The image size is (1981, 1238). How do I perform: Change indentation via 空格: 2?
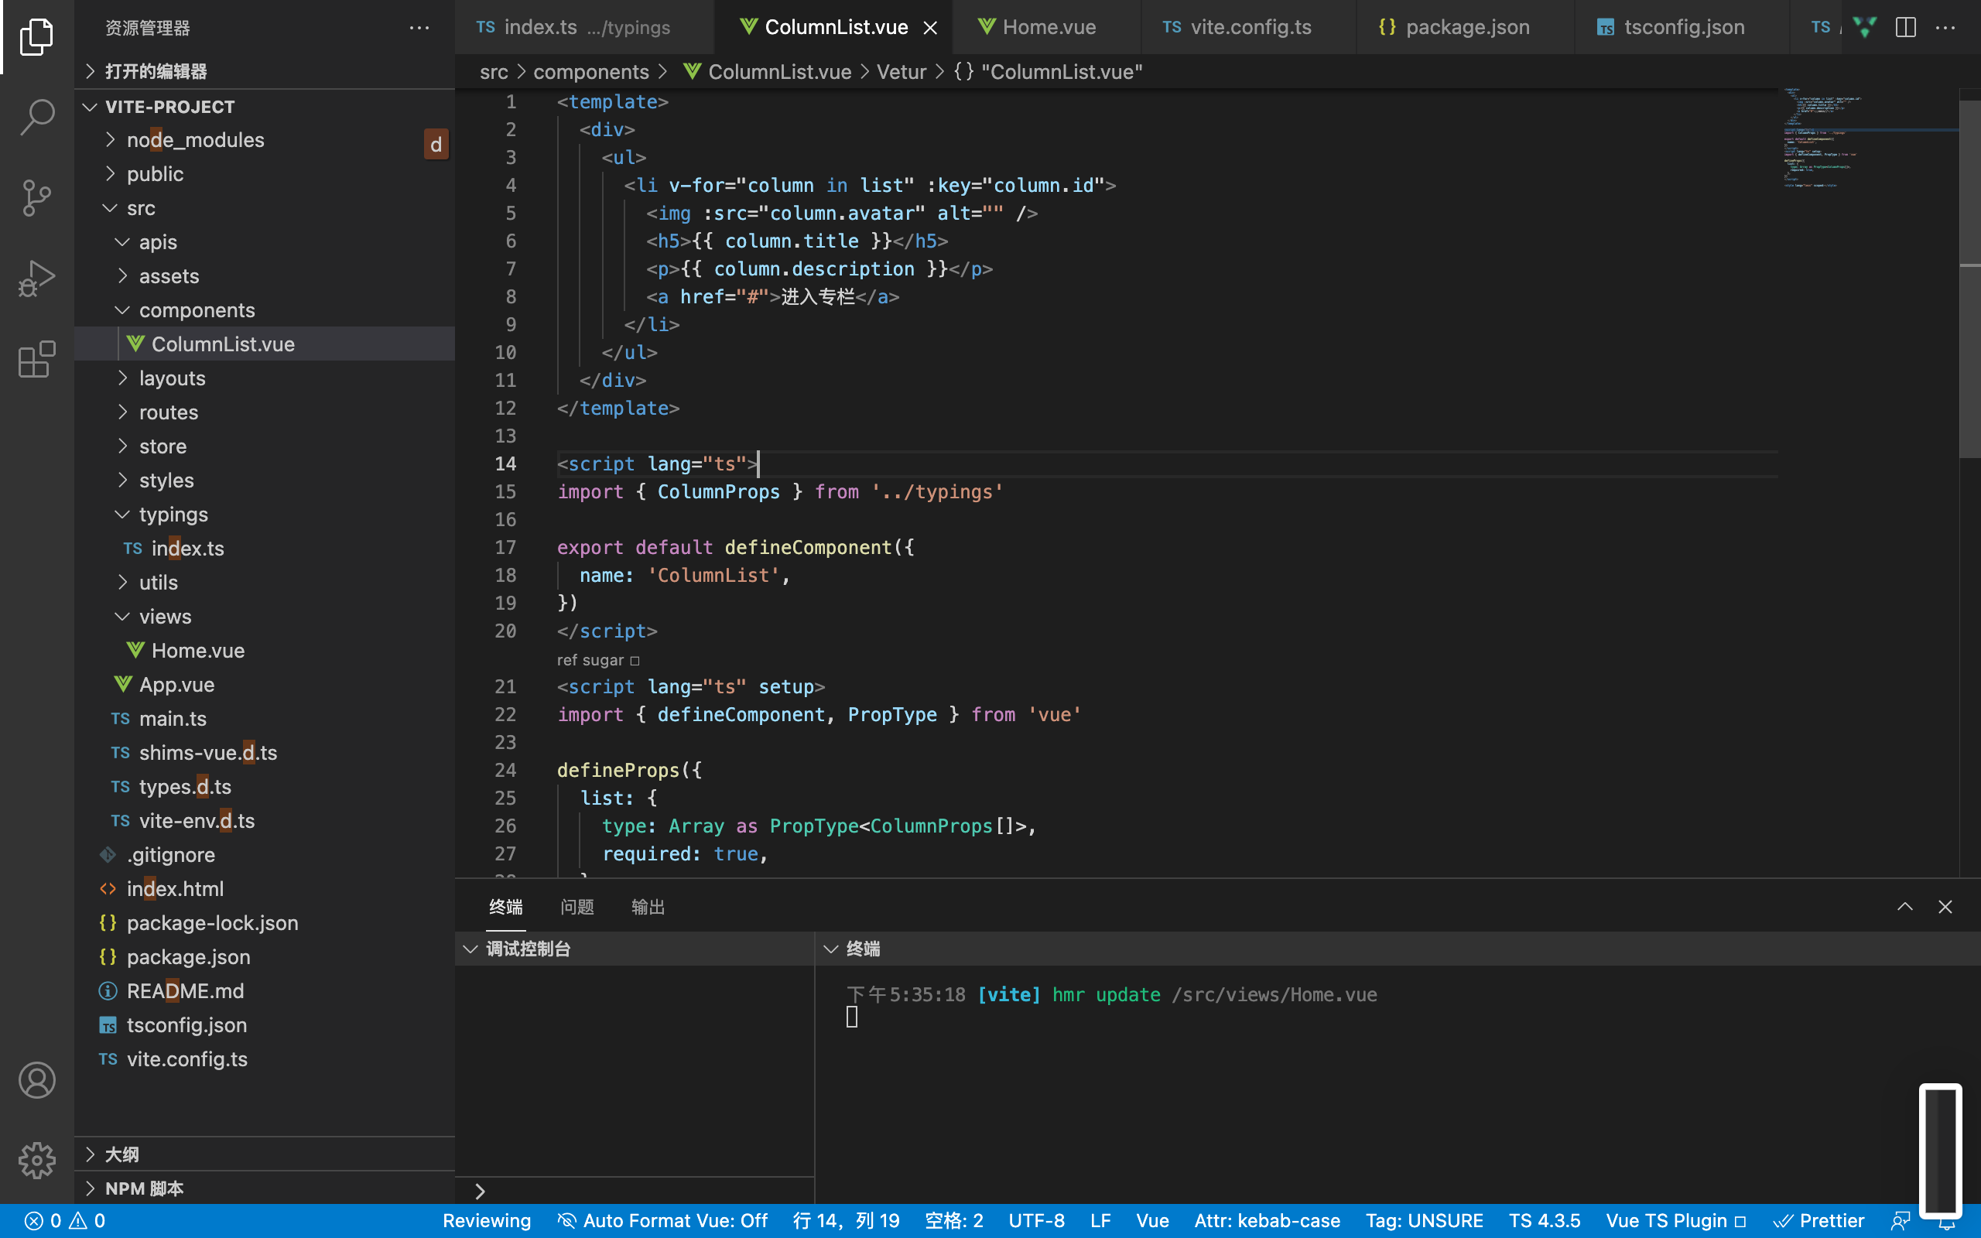tap(953, 1221)
